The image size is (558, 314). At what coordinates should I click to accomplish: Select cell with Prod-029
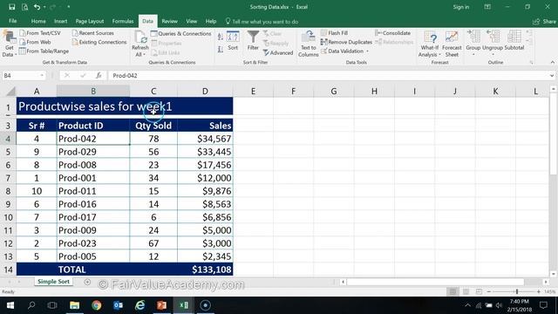tap(93, 152)
